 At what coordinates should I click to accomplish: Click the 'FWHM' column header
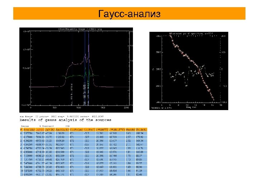click(102, 130)
